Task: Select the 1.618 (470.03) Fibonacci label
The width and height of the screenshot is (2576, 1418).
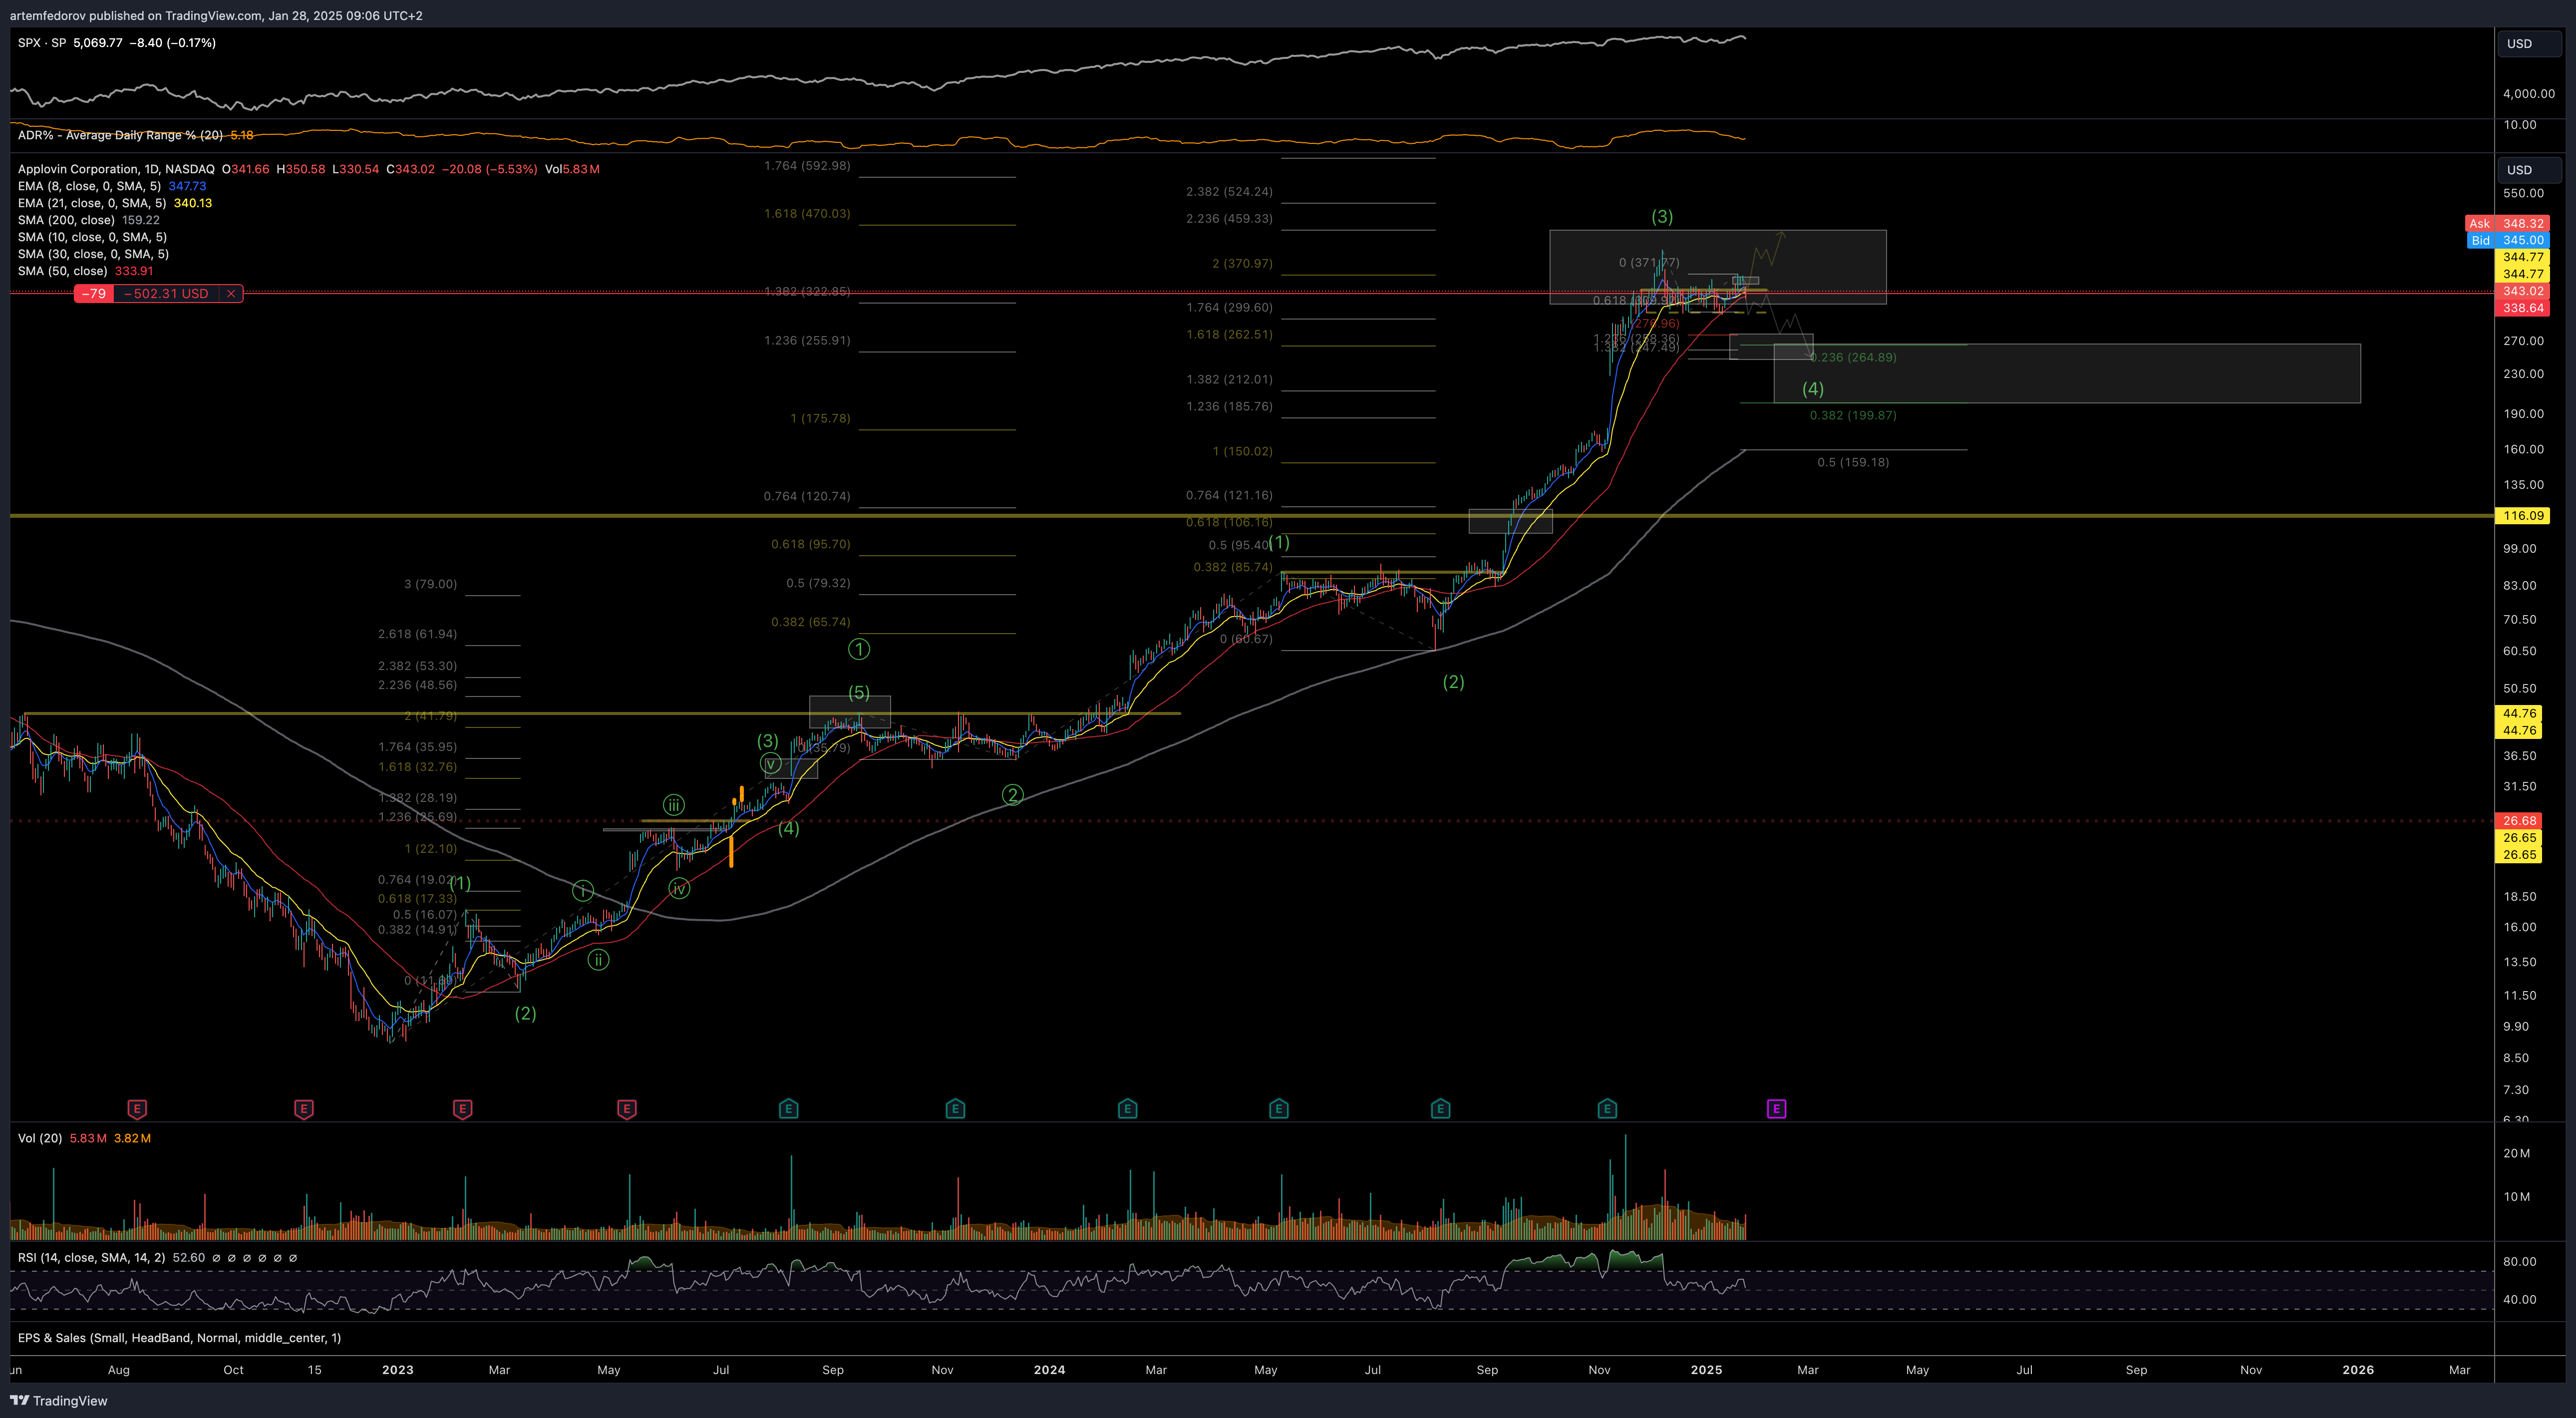Action: [807, 214]
